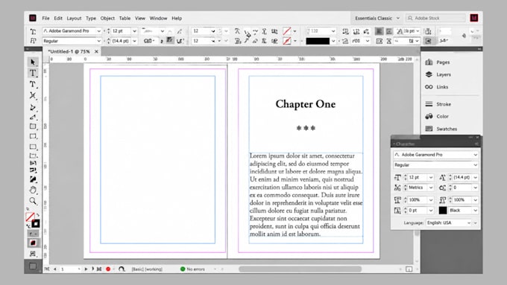Screen dimensions: 507x285
Task: Click the three asterisks ornament on the page
Action: click(x=306, y=128)
